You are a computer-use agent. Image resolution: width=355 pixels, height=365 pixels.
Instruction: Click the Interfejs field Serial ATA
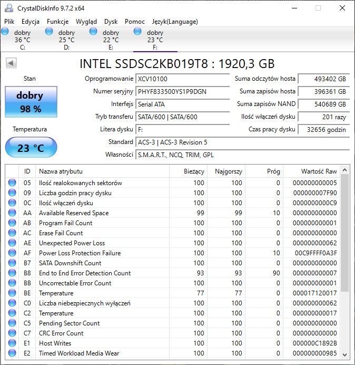tap(182, 104)
